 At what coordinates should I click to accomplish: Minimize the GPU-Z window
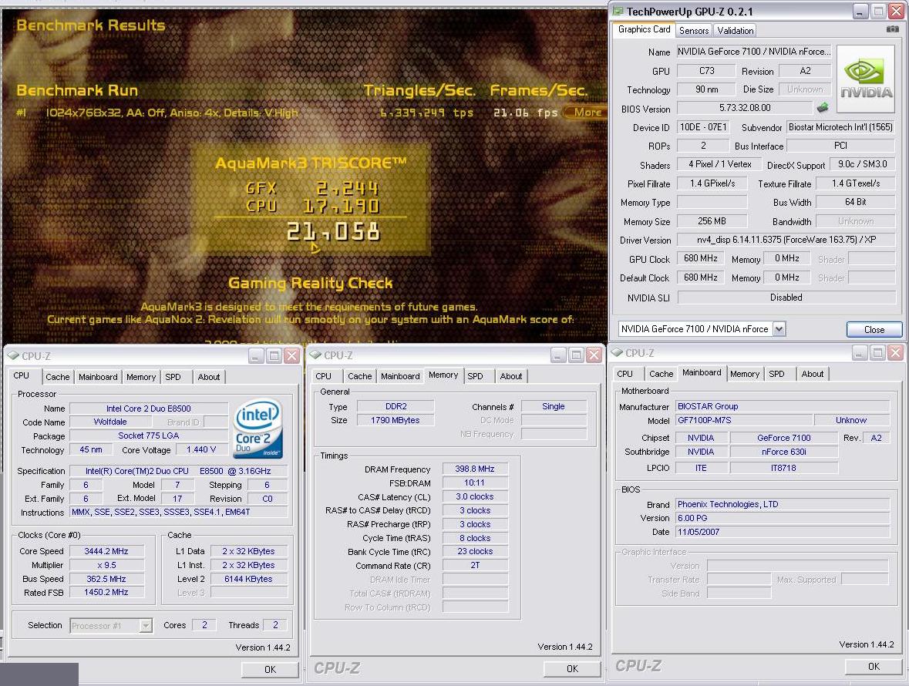click(860, 11)
